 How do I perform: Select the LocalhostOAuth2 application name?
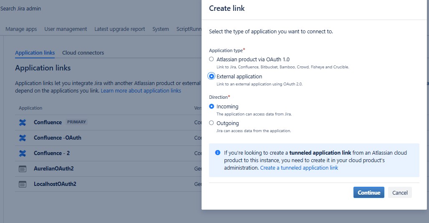point(55,184)
